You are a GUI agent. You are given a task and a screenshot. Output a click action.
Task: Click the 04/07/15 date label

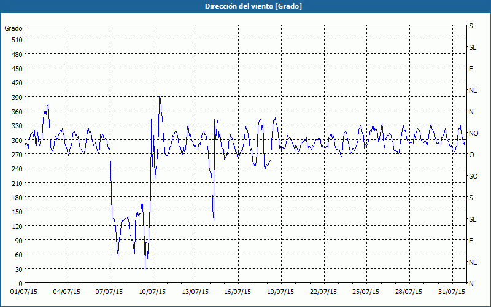click(67, 292)
